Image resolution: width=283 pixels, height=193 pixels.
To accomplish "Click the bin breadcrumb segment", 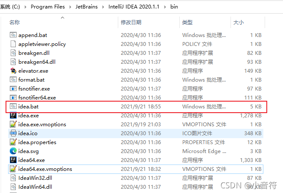I will (x=174, y=7).
